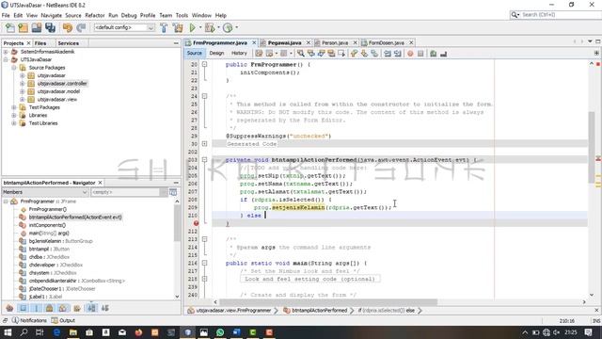Select the Source view button
The image size is (602, 339).
pyautogui.click(x=195, y=53)
